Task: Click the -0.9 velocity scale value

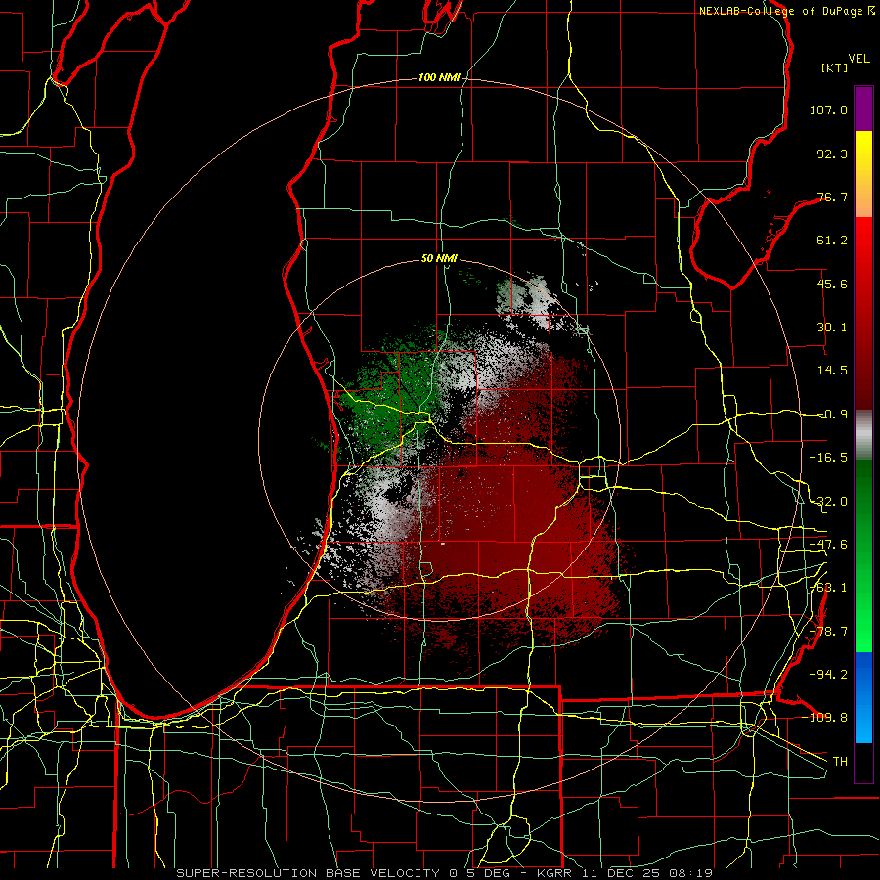Action: click(x=832, y=415)
